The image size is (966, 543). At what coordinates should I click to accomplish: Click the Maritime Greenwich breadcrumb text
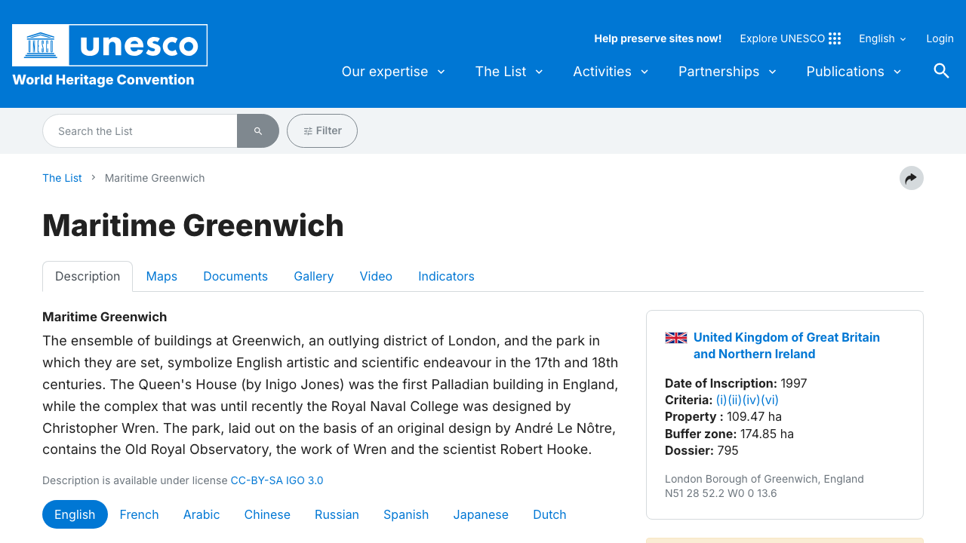pos(155,178)
